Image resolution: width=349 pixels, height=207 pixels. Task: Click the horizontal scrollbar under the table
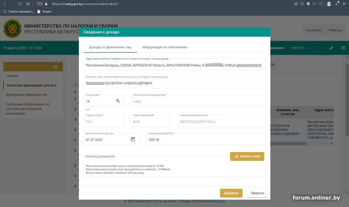coord(288,144)
